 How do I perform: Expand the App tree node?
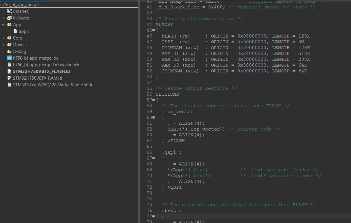coord(3,24)
